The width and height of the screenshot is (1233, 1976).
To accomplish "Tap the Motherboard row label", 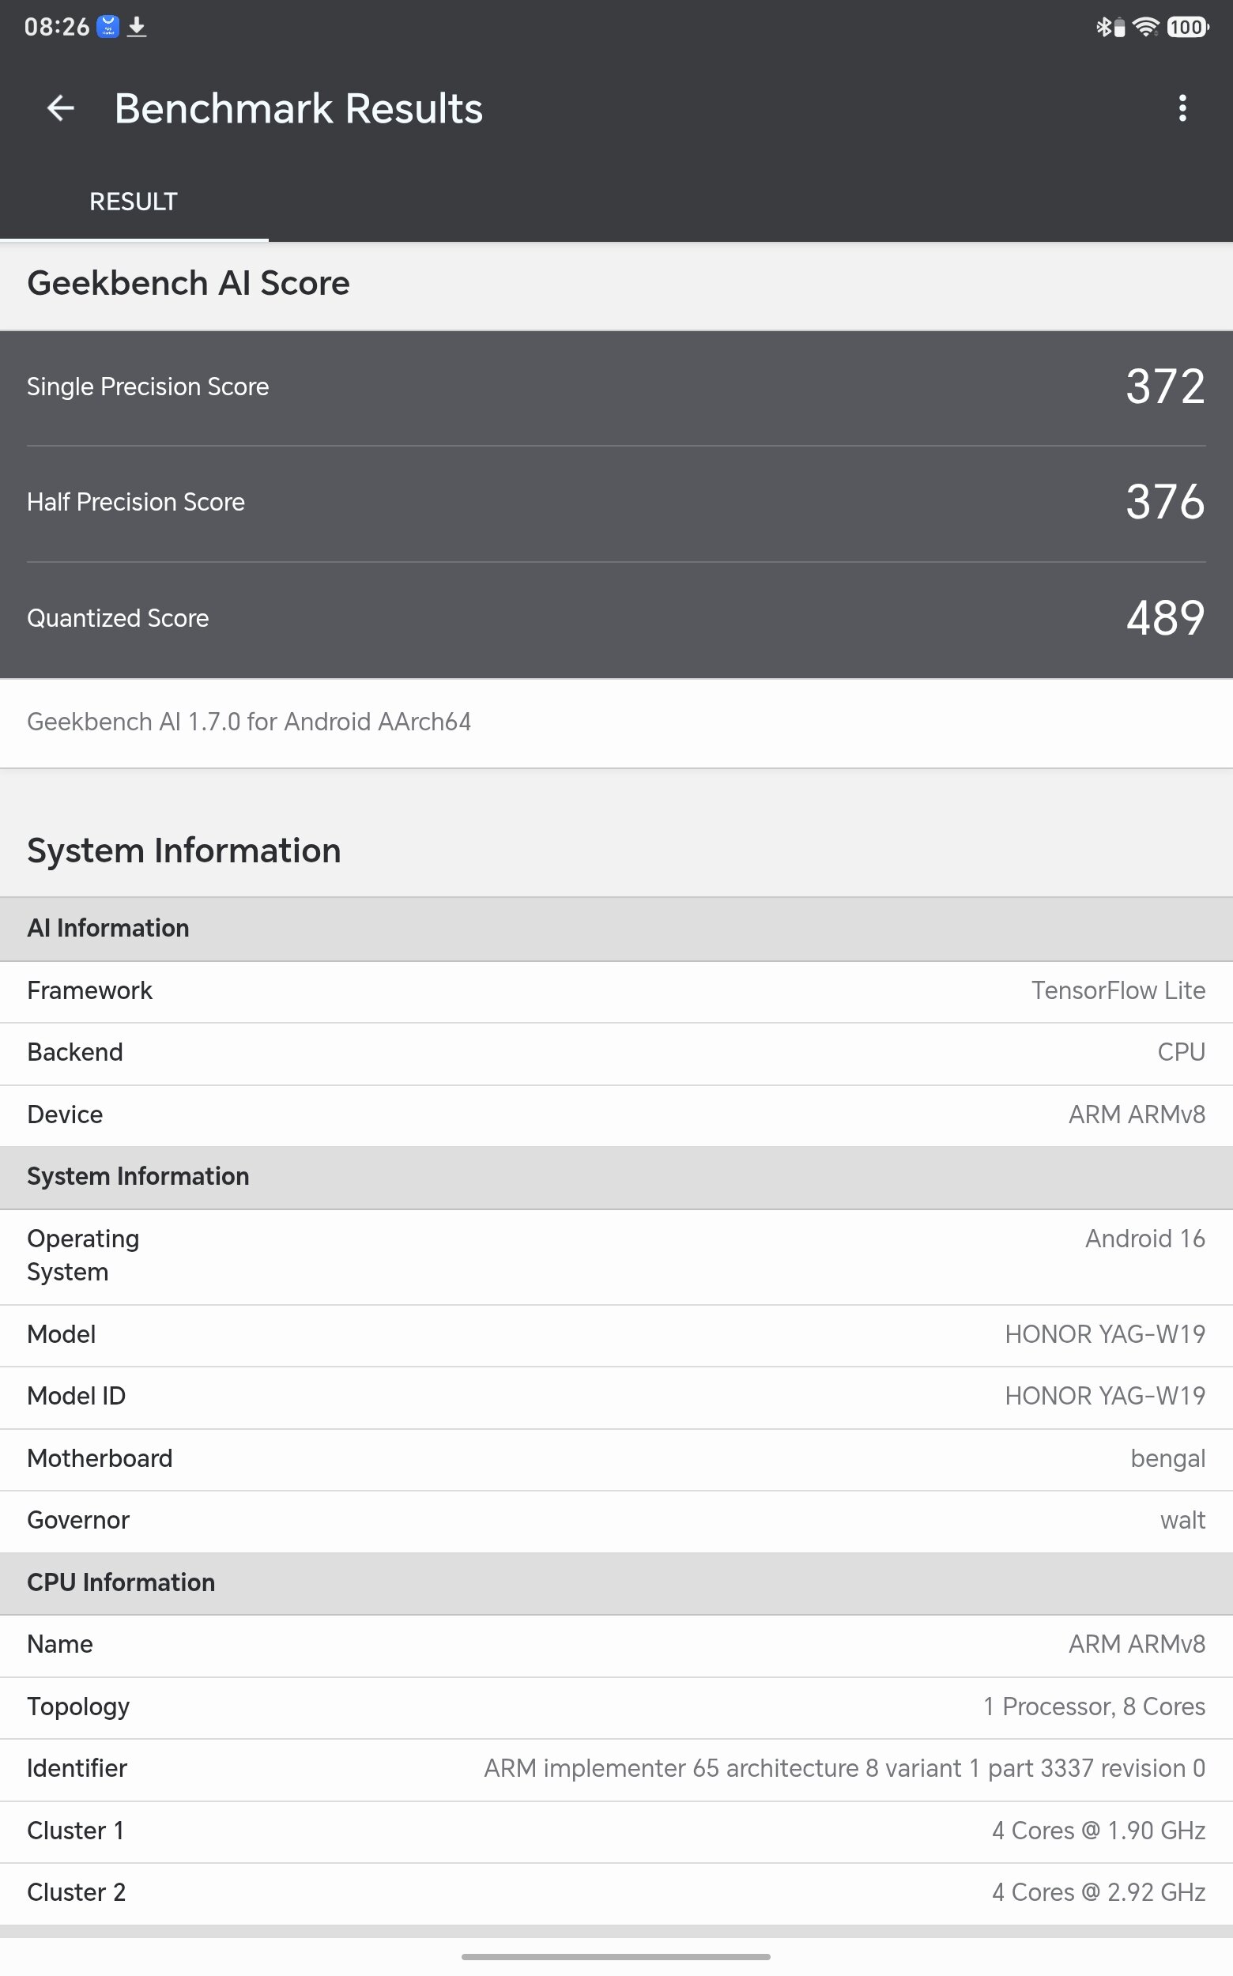I will [x=100, y=1459].
